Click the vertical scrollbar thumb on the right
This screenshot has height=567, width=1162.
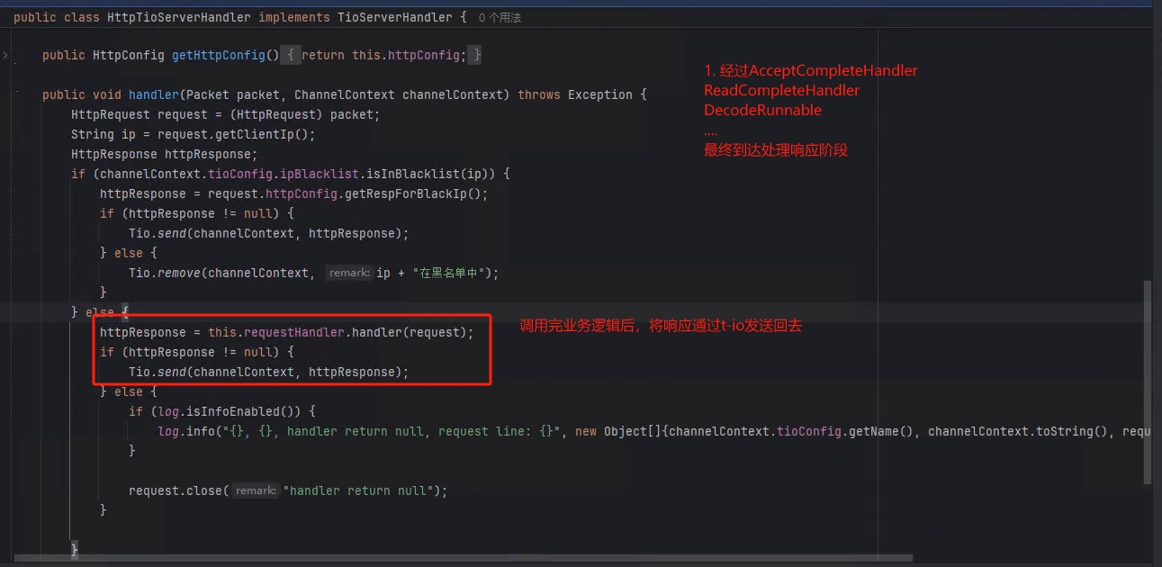1146,382
